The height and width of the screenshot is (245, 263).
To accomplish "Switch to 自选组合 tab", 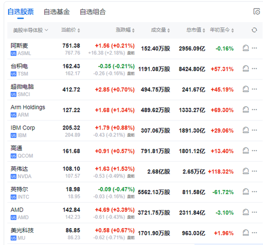I will click(x=93, y=12).
